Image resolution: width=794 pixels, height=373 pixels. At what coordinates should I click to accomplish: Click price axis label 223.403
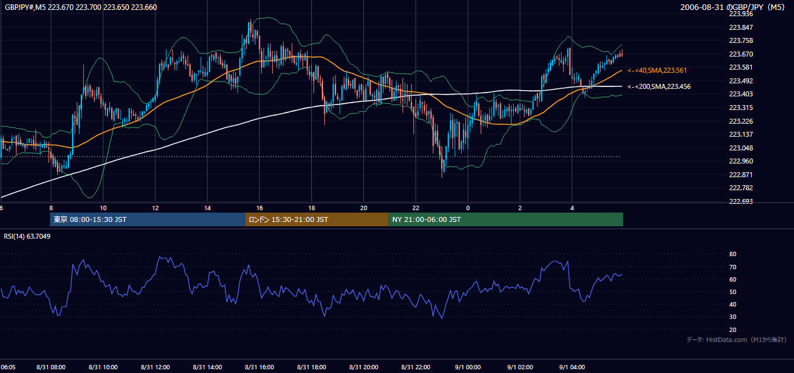[741, 94]
